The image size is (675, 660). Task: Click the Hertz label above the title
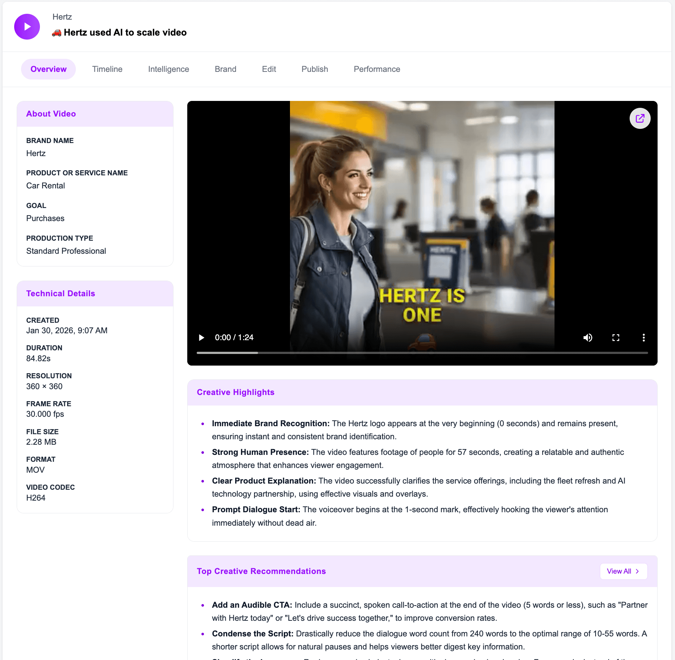pos(62,17)
